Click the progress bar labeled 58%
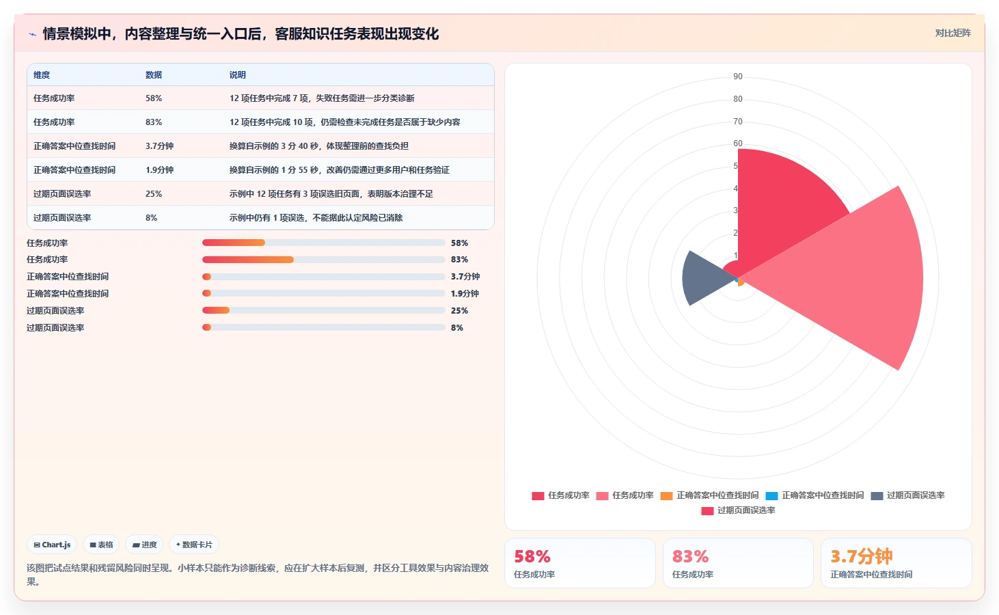Screen dimensions: 999x615 click(x=324, y=243)
